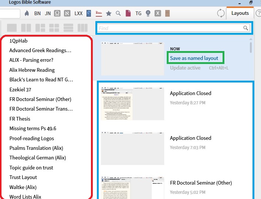This screenshot has height=199, width=261.
Task: Click the Hebrew aleph shortcut icon
Action: point(67,13)
